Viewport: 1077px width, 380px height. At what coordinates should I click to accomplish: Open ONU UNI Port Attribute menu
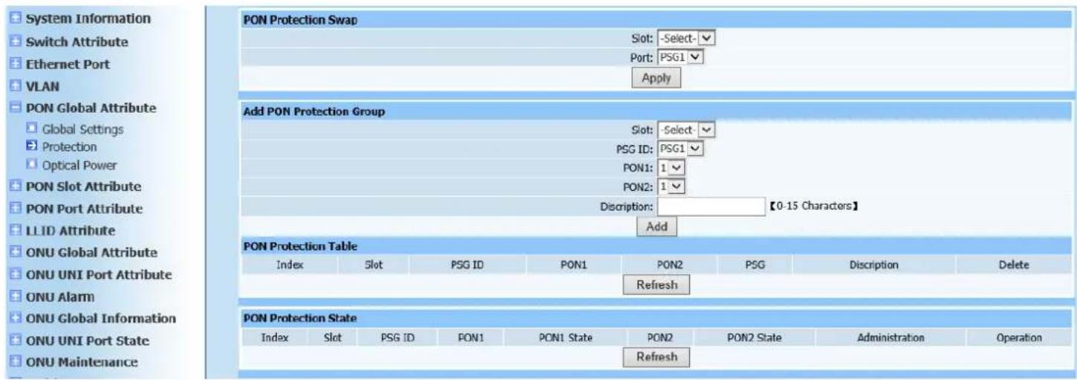(x=100, y=275)
